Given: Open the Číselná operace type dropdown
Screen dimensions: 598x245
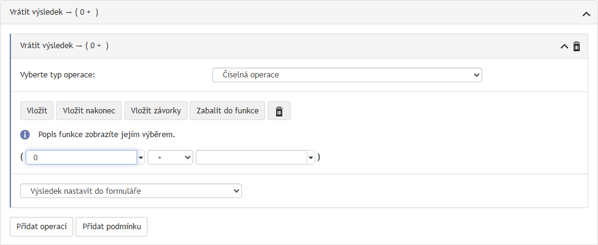Looking at the screenshot, I should (347, 75).
